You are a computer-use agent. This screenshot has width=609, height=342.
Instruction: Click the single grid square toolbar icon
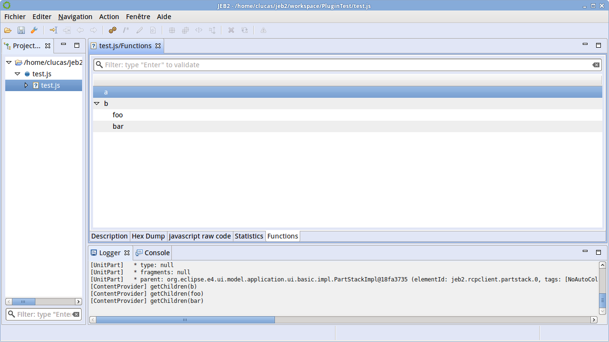(172, 30)
